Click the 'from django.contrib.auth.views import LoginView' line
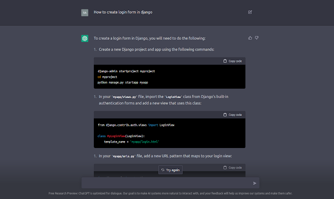Viewport: 334px width, 199px height. 136,125
